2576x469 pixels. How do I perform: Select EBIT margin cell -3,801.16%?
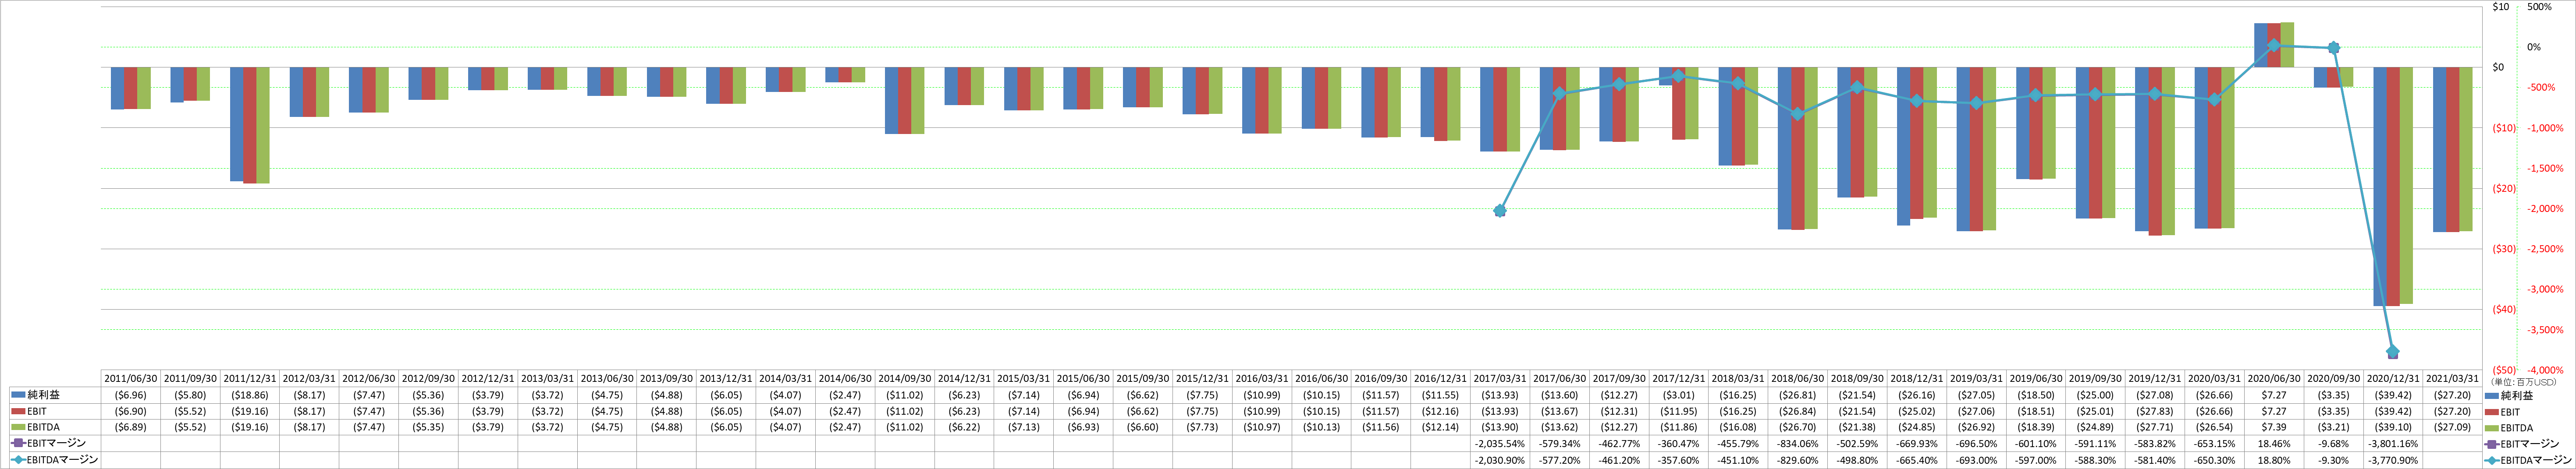point(2393,443)
